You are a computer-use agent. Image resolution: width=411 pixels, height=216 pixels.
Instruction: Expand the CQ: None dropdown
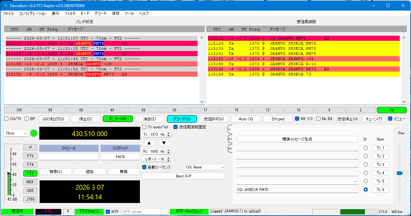[205, 167]
